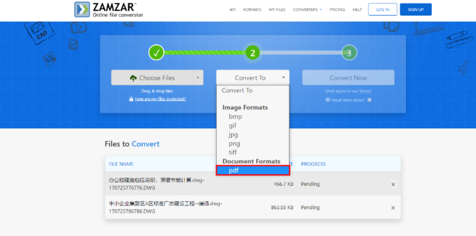476x236 pixels.
Task: Open How are my files protected link
Action: [x=160, y=99]
